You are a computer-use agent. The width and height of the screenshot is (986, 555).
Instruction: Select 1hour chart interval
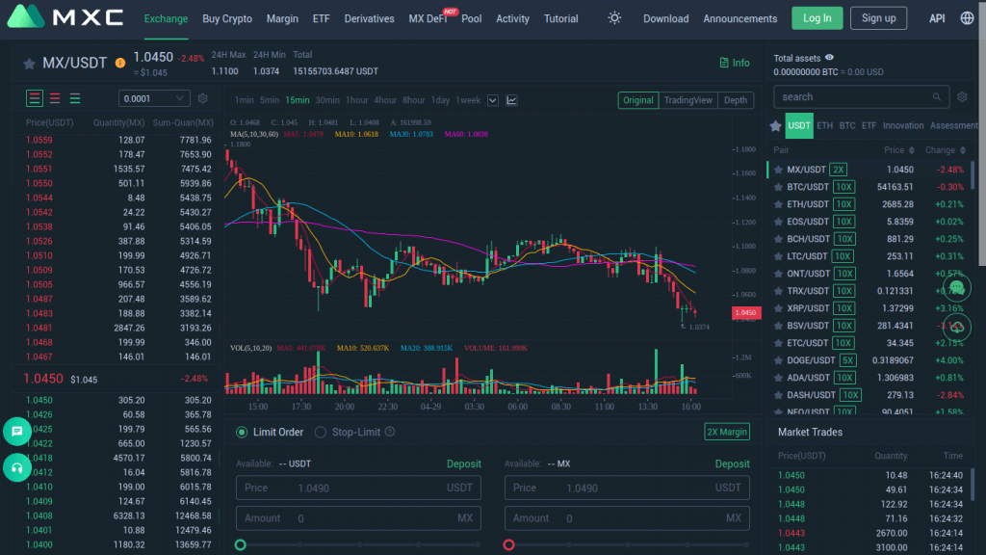click(356, 100)
